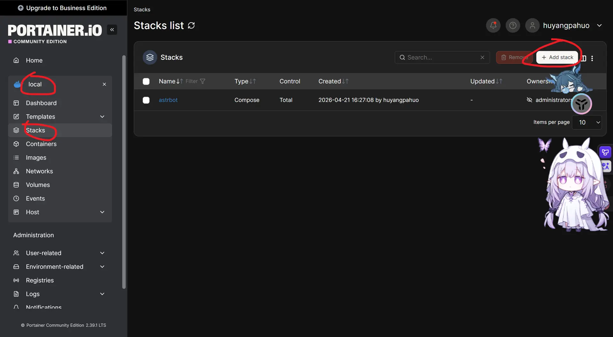Click the Registries menu item

point(40,280)
